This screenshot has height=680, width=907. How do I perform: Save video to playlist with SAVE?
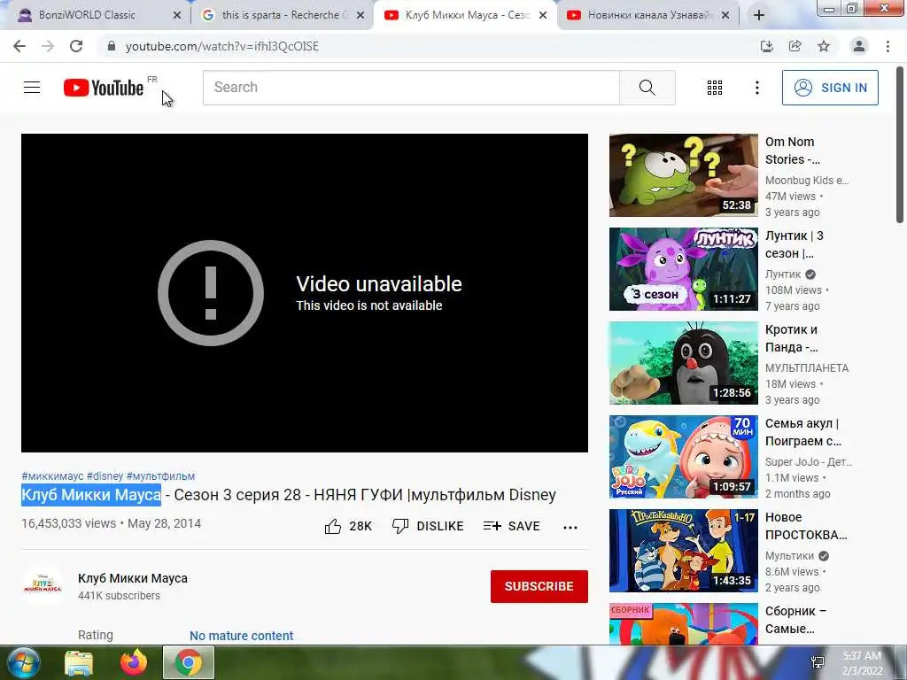[x=512, y=526]
